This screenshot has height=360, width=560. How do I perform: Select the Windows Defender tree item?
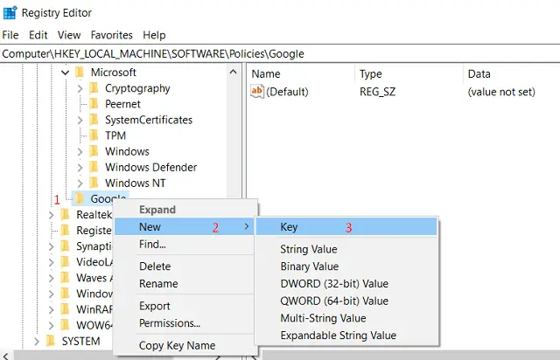150,167
